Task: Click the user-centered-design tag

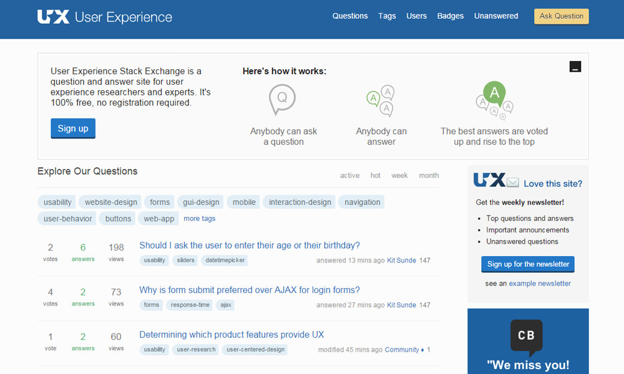Action: pos(255,349)
